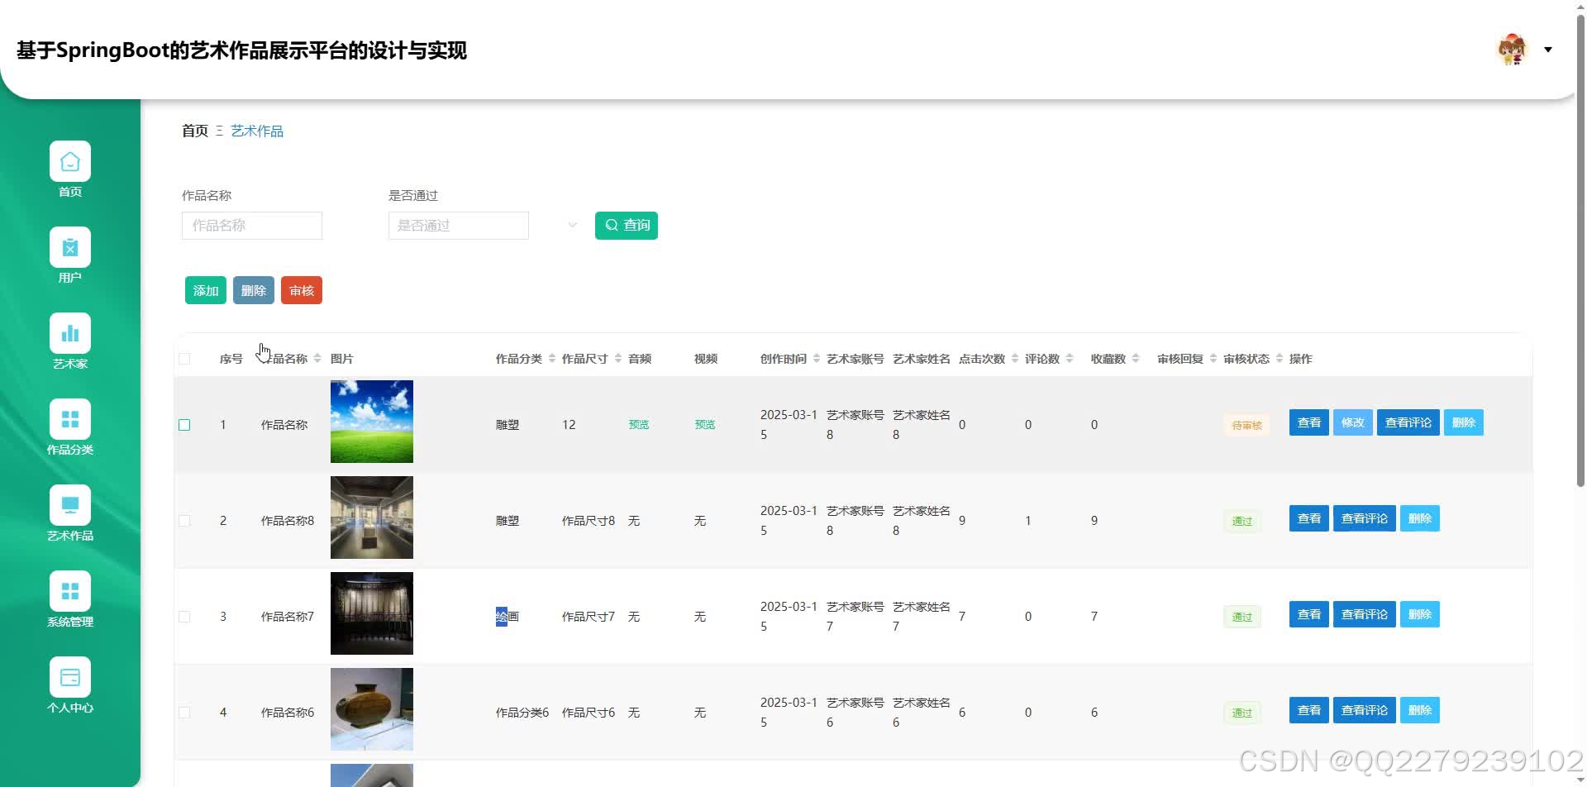1587x787 pixels.
Task: Open 系统管理 via its sidebar icon
Action: click(x=70, y=591)
